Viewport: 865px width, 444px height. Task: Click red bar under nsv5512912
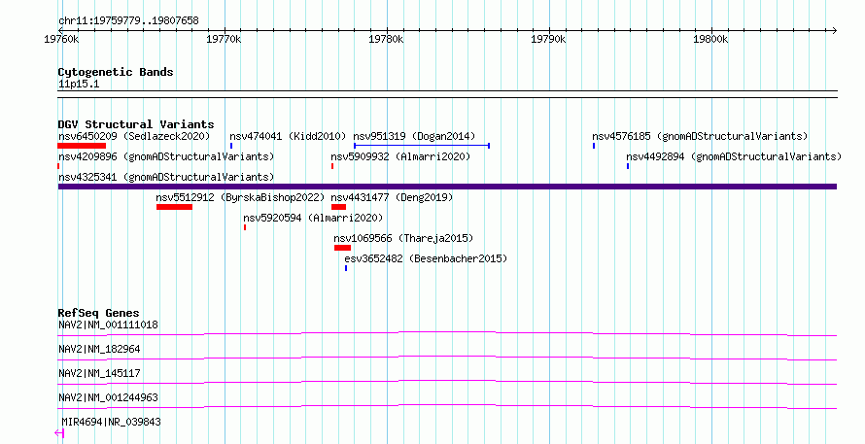tap(174, 207)
